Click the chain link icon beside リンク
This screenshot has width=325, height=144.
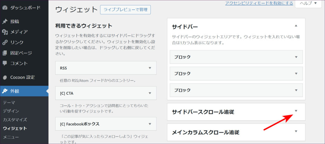click(x=5, y=42)
